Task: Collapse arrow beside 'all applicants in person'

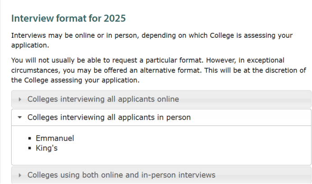Action: (x=20, y=117)
